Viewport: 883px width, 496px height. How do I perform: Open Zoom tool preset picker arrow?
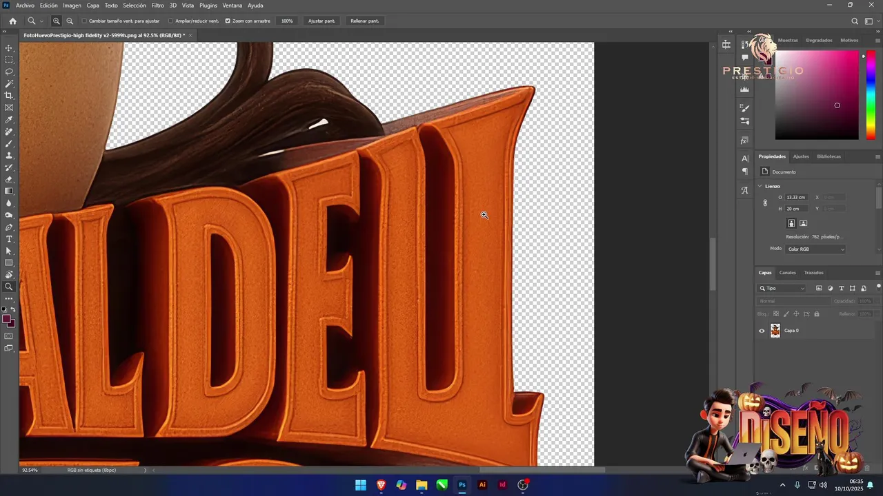point(41,21)
